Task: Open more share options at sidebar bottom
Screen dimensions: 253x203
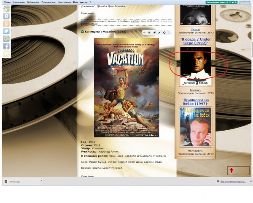Action: pyautogui.click(x=6, y=54)
